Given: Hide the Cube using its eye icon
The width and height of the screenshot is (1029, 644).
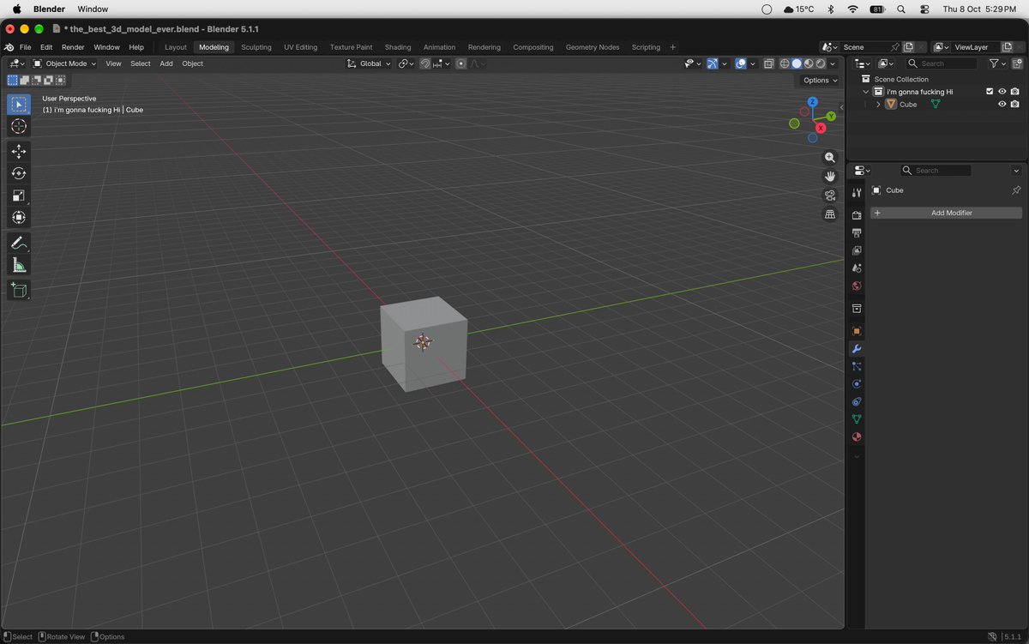Looking at the screenshot, I should (1002, 105).
